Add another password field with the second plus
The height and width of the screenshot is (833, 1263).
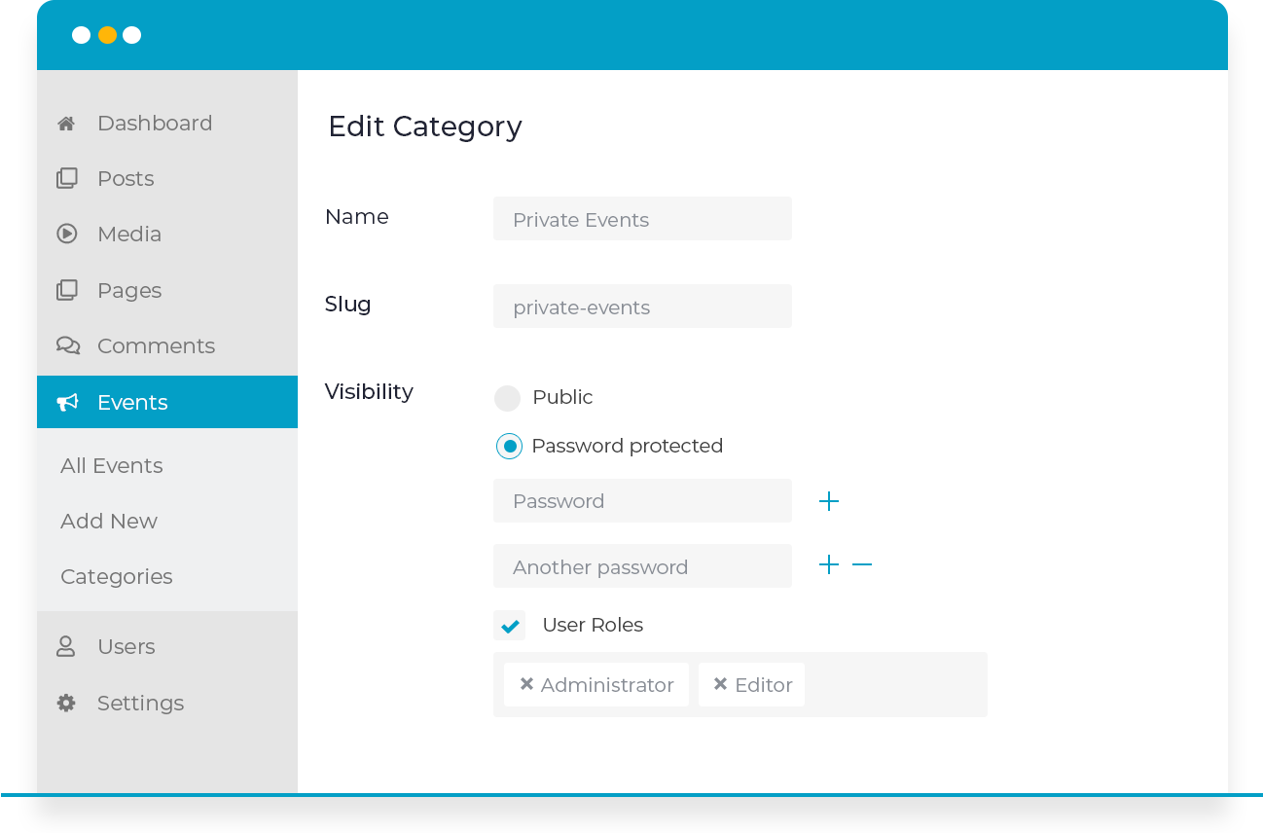point(829,564)
